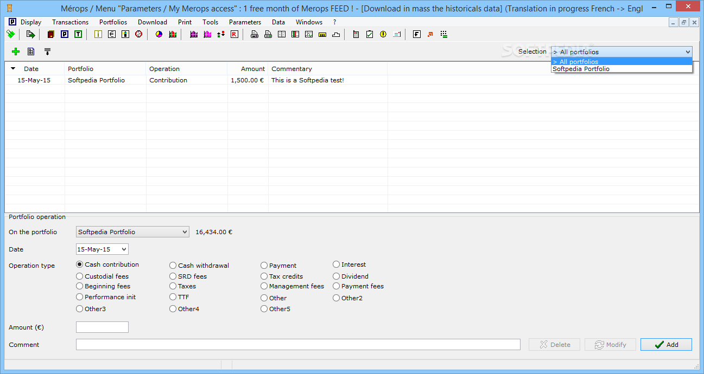Click the green T toolbar icon

tap(78, 34)
